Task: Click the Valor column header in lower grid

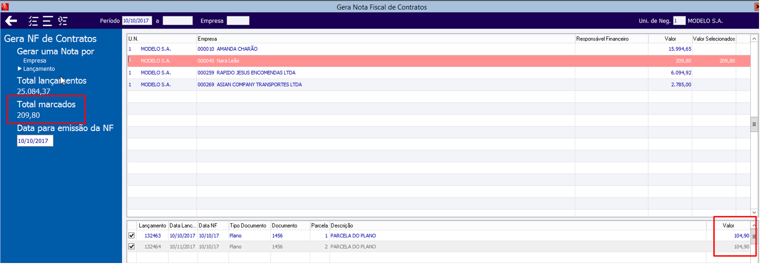Action: (728, 225)
